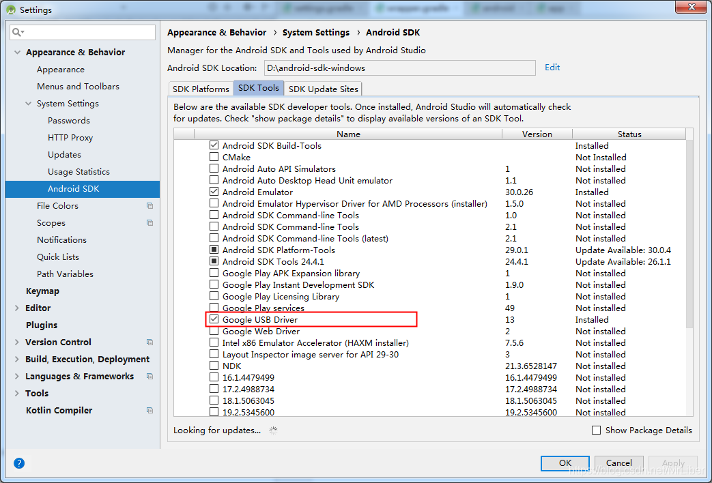Toggle the Android SDK Build-Tools checkbox
Image resolution: width=712 pixels, height=483 pixels.
[x=214, y=145]
